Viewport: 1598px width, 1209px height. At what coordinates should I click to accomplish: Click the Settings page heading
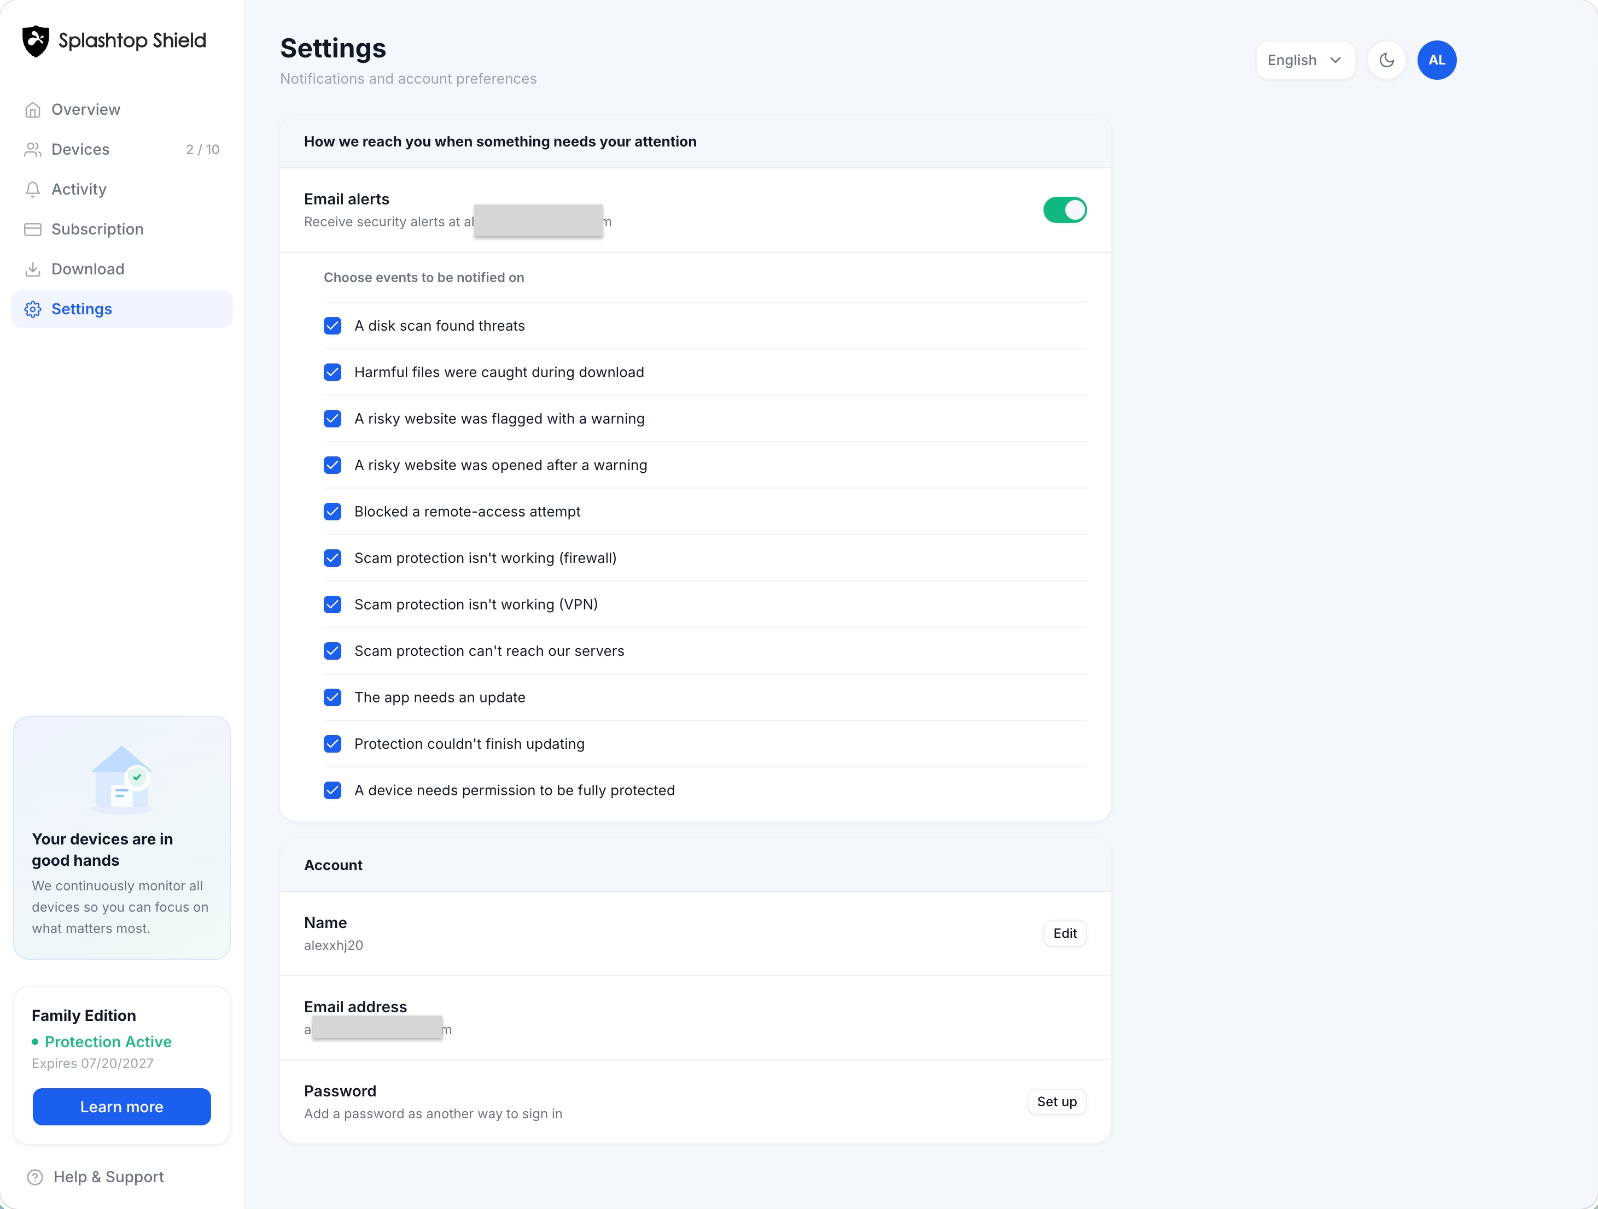pyautogui.click(x=333, y=48)
